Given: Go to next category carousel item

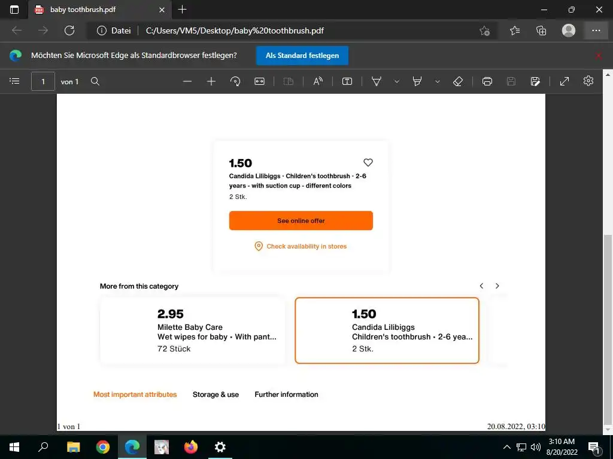Looking at the screenshot, I should [x=497, y=286].
